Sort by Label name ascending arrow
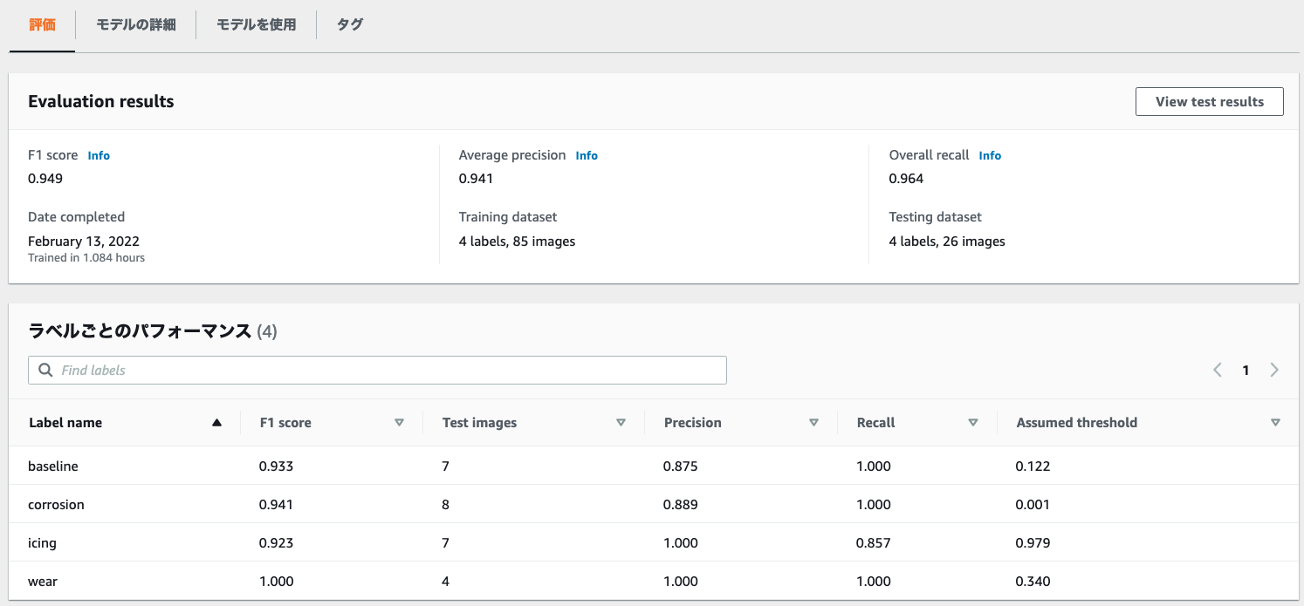 (x=216, y=423)
